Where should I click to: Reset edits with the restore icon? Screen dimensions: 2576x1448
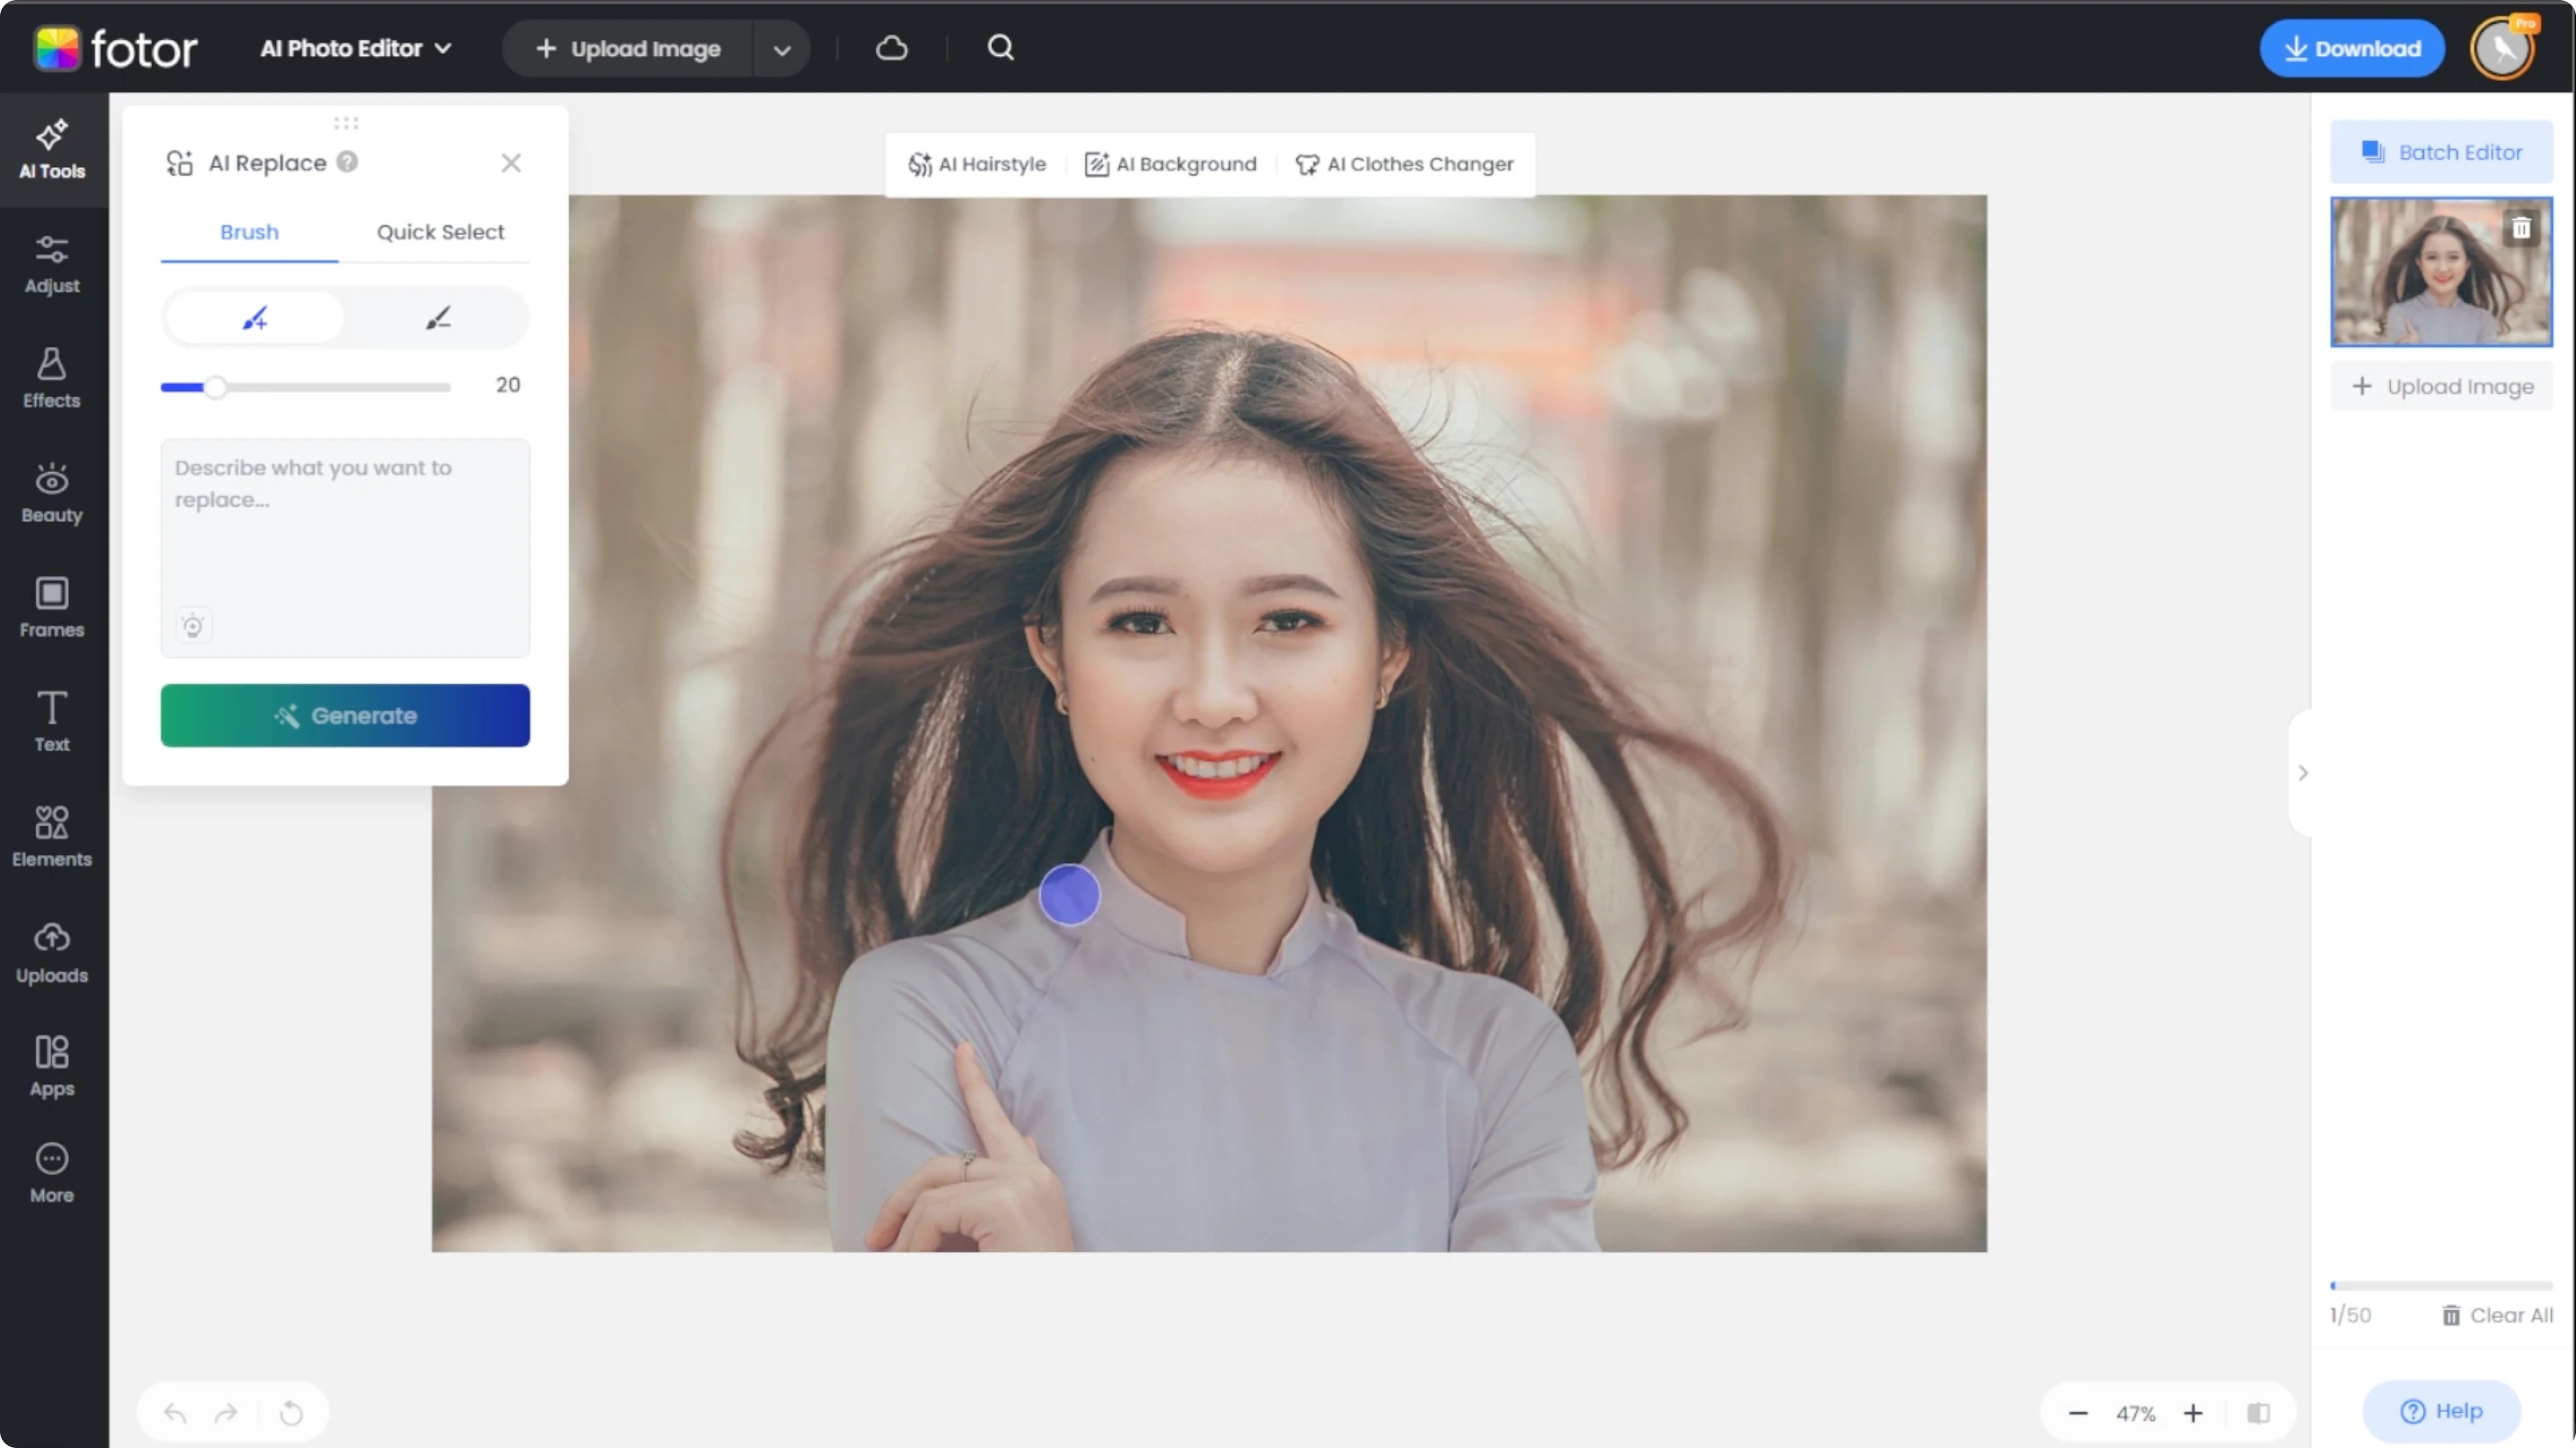pos(291,1413)
